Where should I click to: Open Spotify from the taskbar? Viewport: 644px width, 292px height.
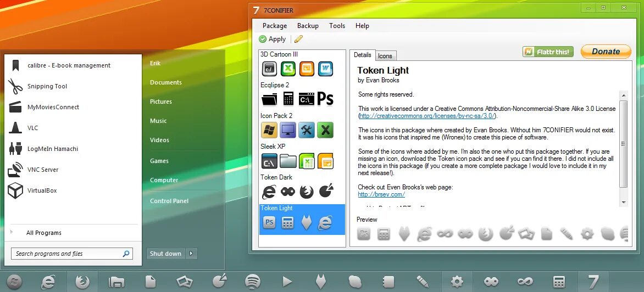coord(253,282)
